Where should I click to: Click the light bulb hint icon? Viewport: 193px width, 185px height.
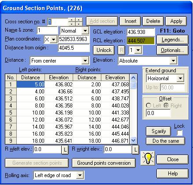click(148, 158)
